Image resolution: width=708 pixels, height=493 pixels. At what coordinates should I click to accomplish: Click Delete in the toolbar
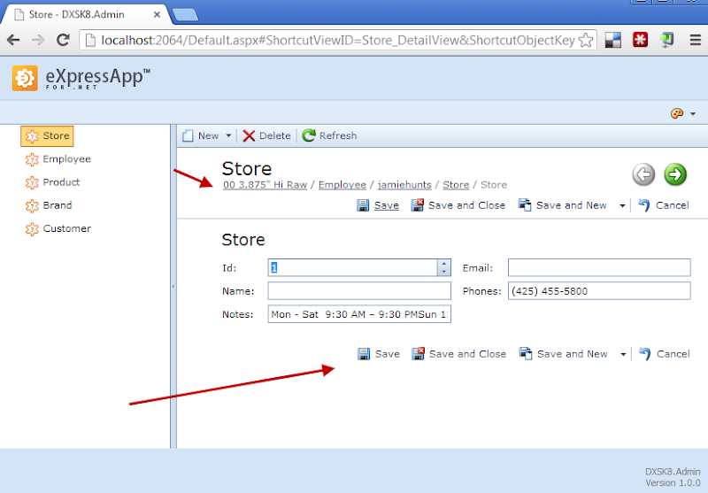pyautogui.click(x=267, y=136)
